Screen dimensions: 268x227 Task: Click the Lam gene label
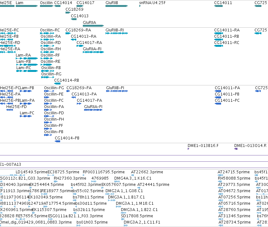coord(19,3)
